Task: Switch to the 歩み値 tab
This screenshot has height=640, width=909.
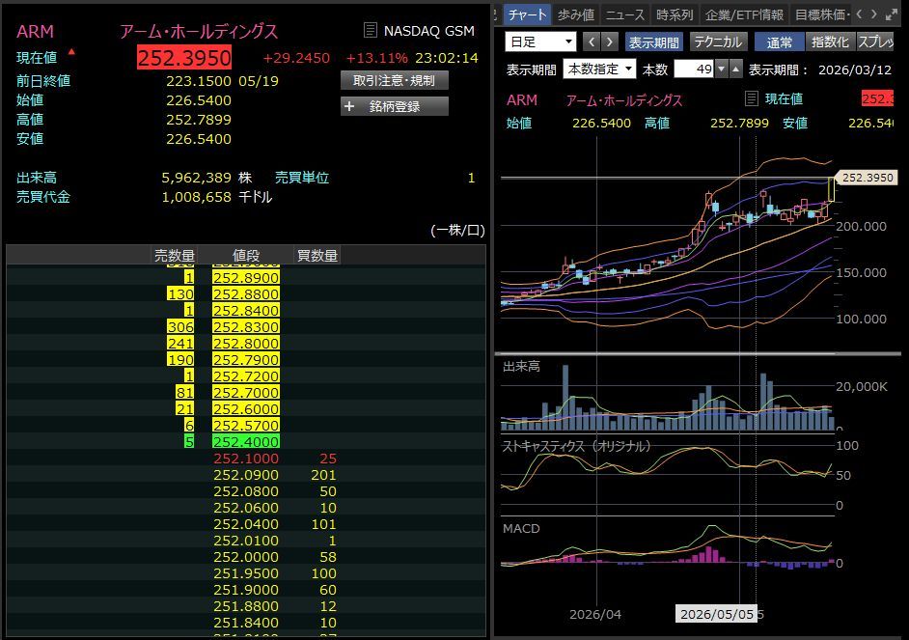Action: coord(576,14)
